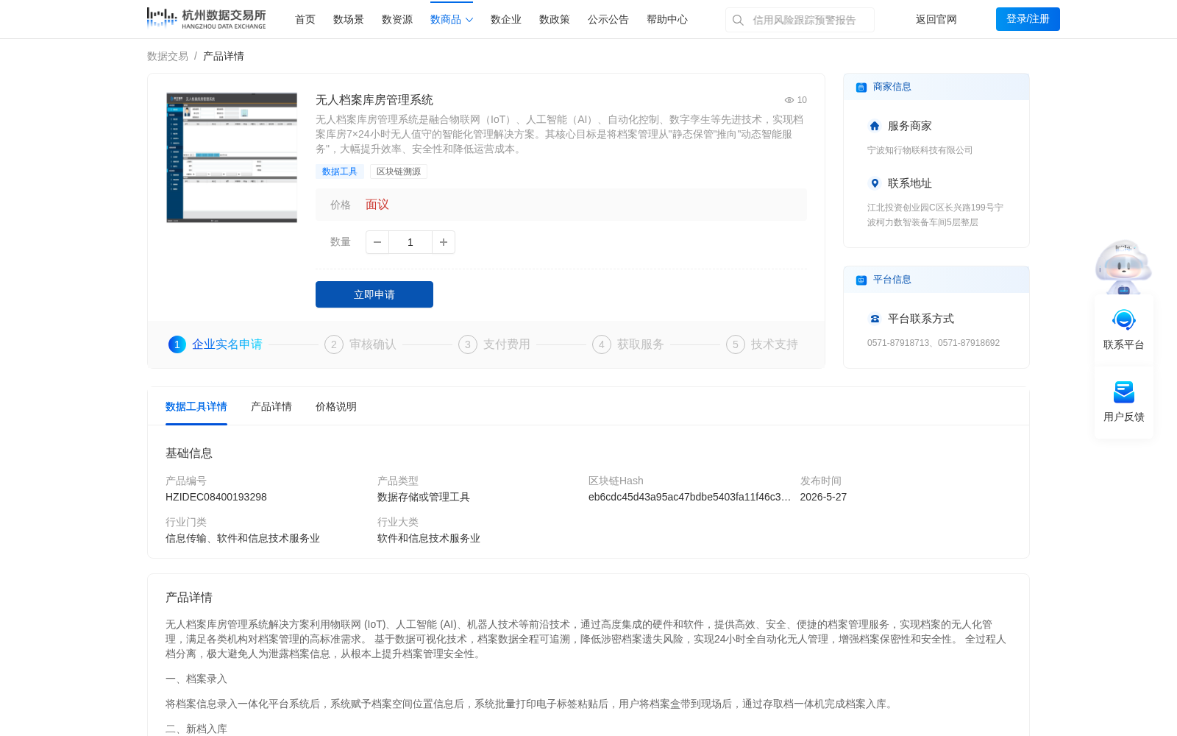Open the robot assistant mascot
The width and height of the screenshot is (1177, 736).
click(x=1123, y=266)
